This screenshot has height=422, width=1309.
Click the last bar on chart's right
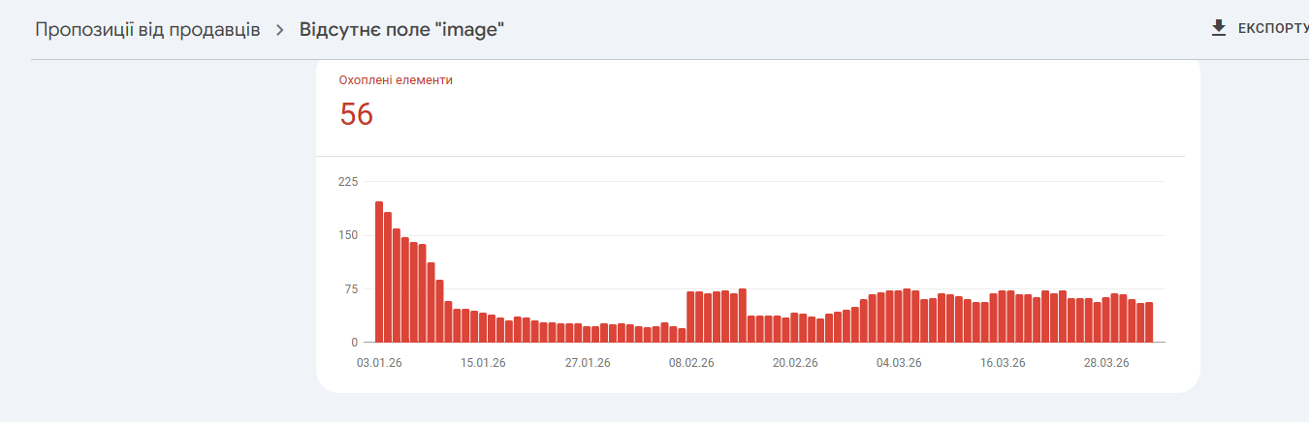(1148, 322)
